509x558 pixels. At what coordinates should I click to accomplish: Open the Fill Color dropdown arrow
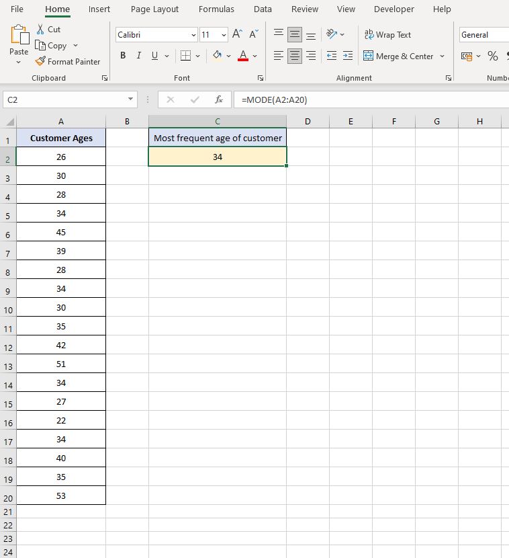[x=228, y=56]
